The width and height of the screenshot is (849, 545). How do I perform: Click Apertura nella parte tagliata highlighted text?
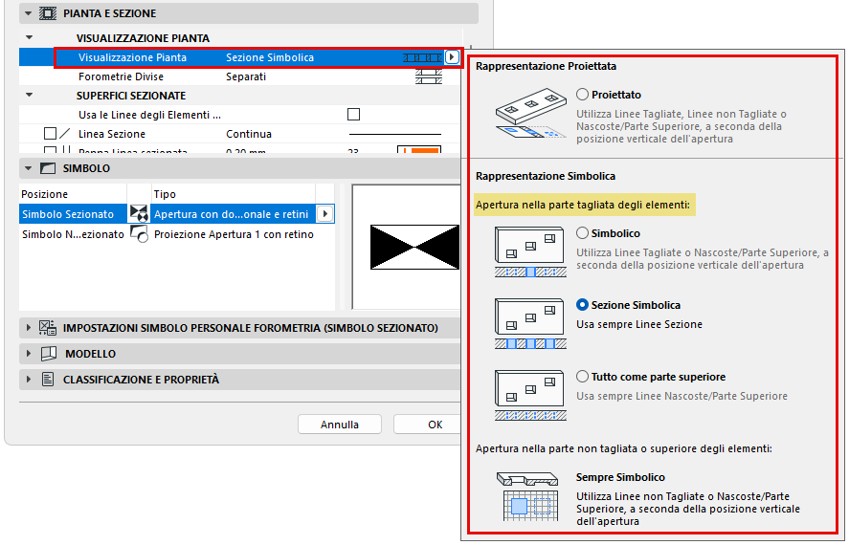pos(583,205)
